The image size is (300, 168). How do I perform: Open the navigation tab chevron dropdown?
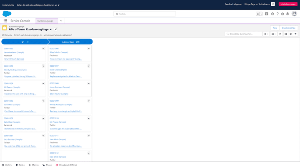pos(61,20)
